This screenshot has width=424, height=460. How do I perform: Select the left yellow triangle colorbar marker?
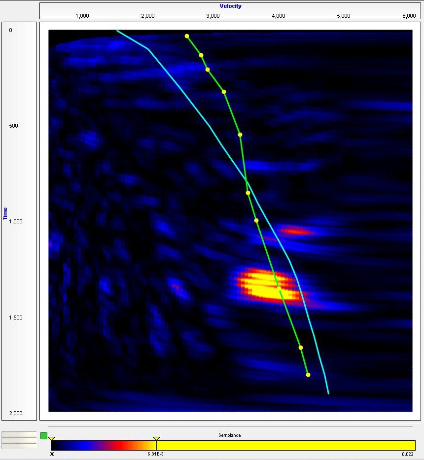point(52,439)
